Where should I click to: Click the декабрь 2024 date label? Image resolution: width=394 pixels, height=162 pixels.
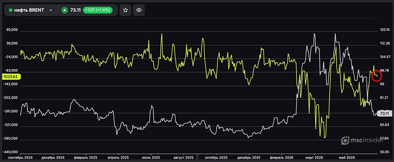[x=53, y=158]
